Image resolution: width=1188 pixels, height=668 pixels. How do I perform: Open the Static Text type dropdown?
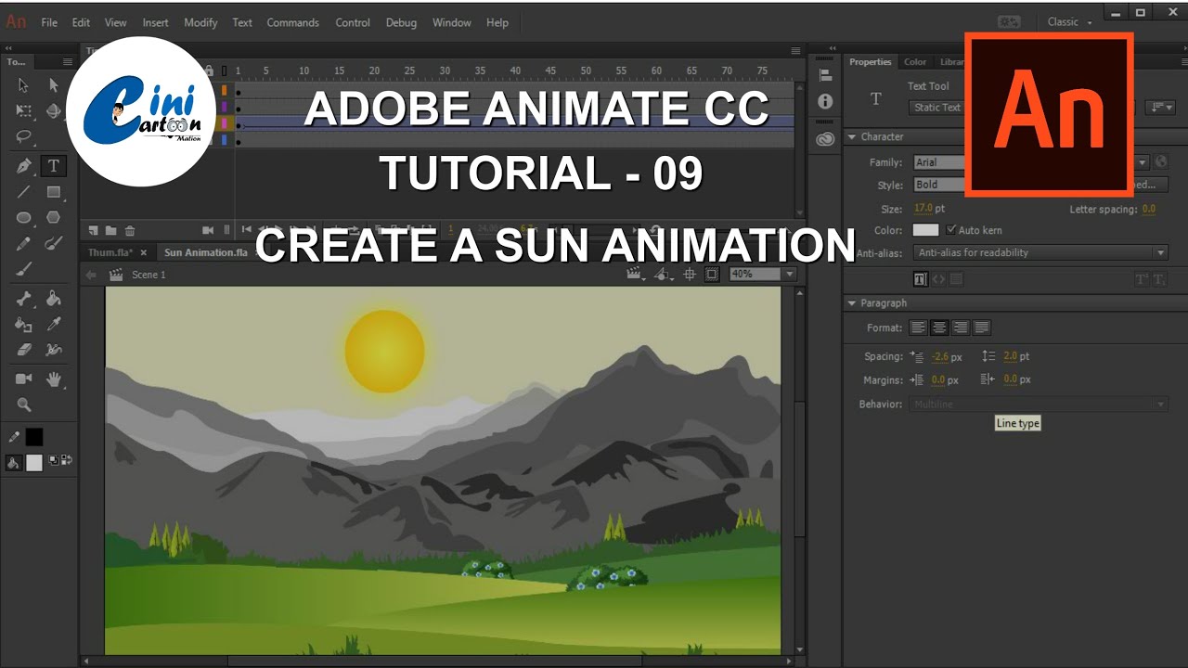(x=936, y=108)
